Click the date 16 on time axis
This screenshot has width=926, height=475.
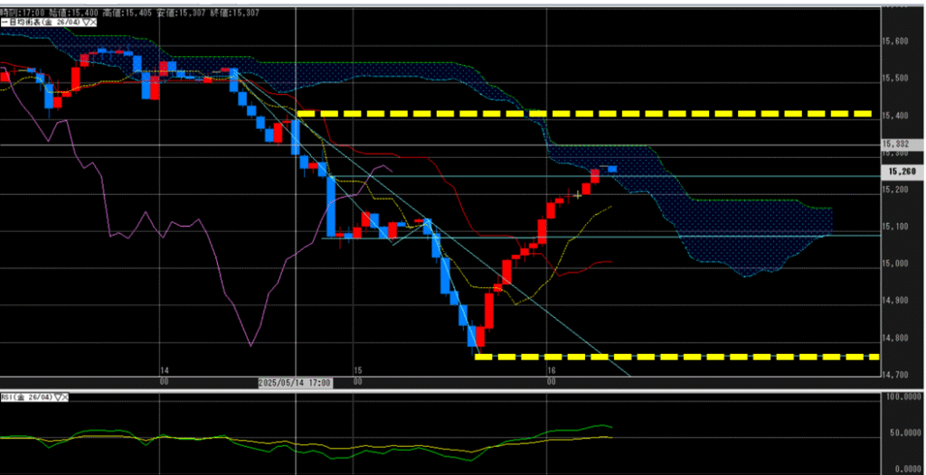point(553,370)
